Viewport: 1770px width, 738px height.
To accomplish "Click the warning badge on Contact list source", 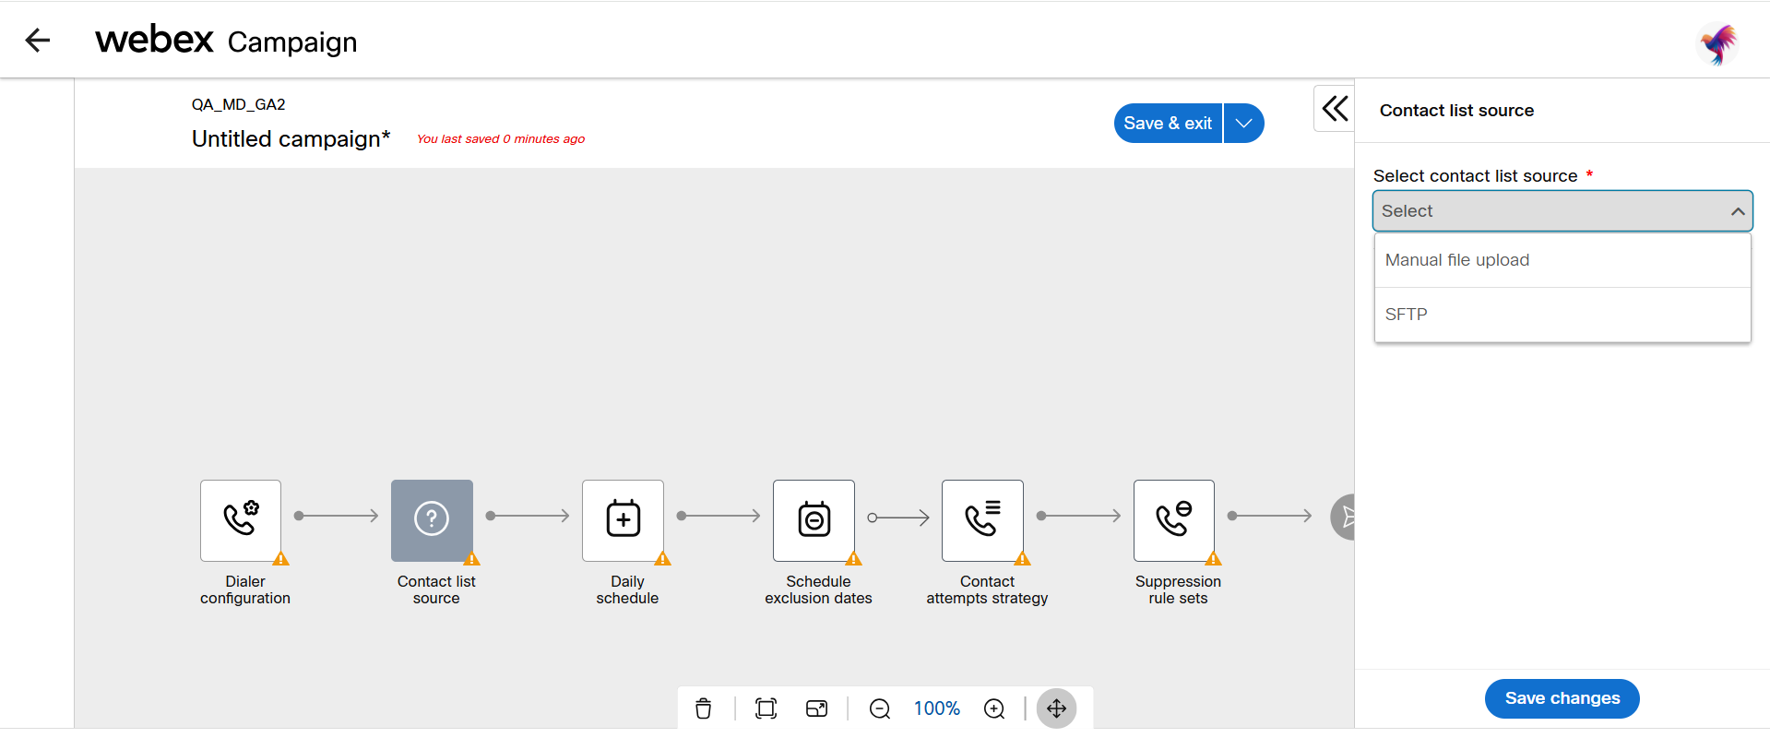I will click(x=471, y=559).
